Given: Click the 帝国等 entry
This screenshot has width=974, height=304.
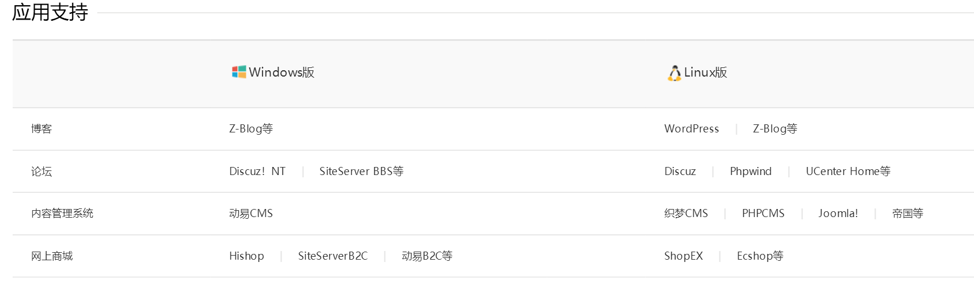Looking at the screenshot, I should coord(908,214).
